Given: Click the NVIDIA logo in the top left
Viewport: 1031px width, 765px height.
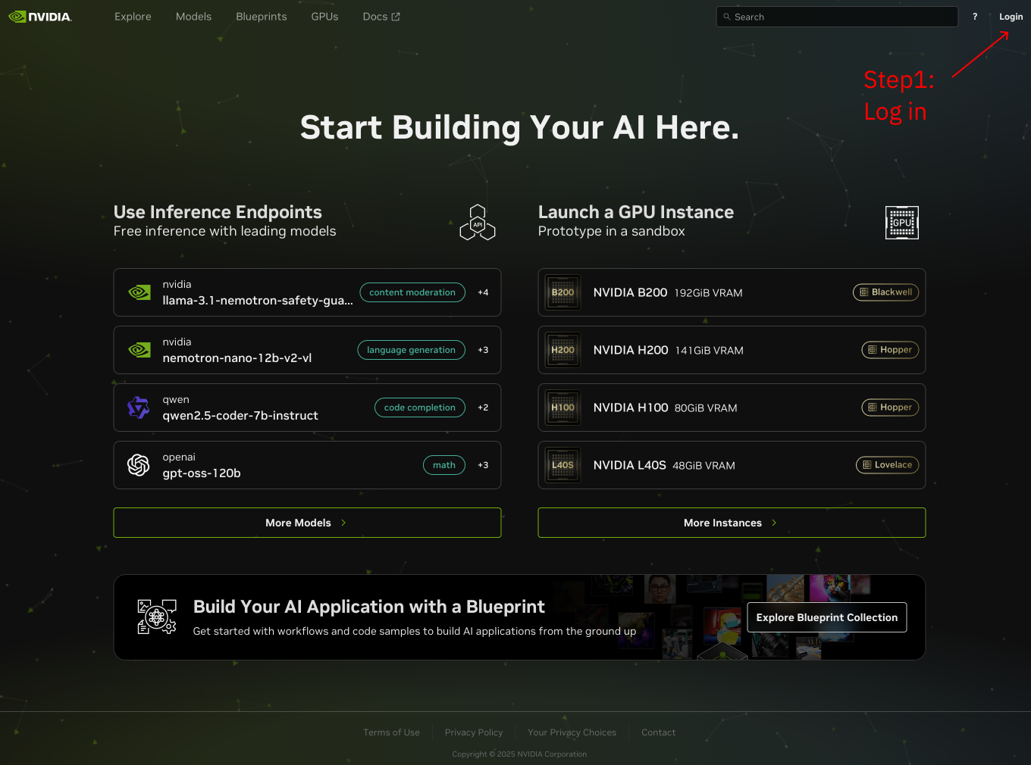Looking at the screenshot, I should point(40,16).
